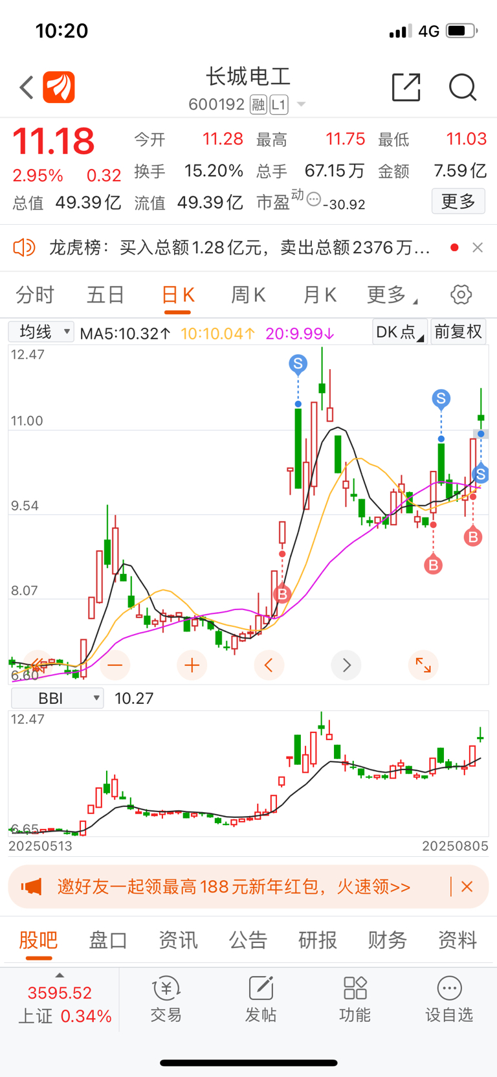This screenshot has height=1077, width=497.
Task: Tap the share export icon
Action: tap(406, 87)
